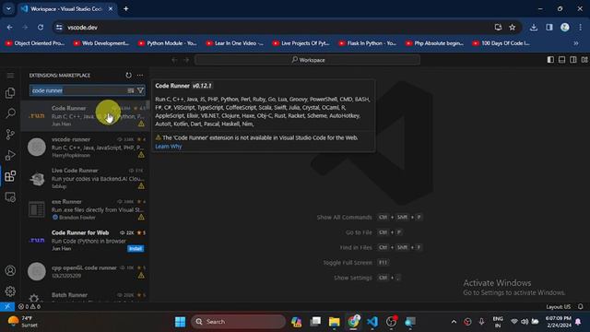Select the Extensions view icon
The height and width of the screenshot is (332, 590).
(10, 176)
